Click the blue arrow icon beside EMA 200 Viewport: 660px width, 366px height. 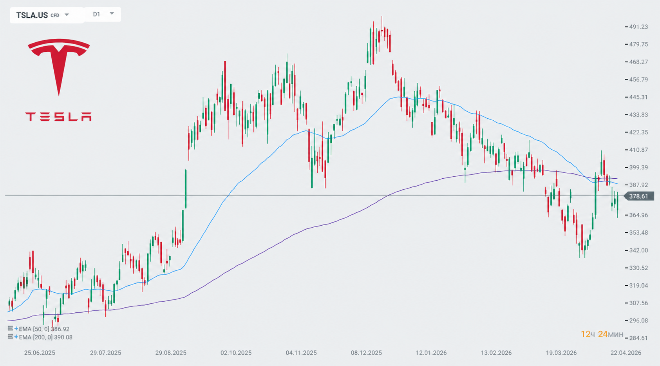coord(16,337)
